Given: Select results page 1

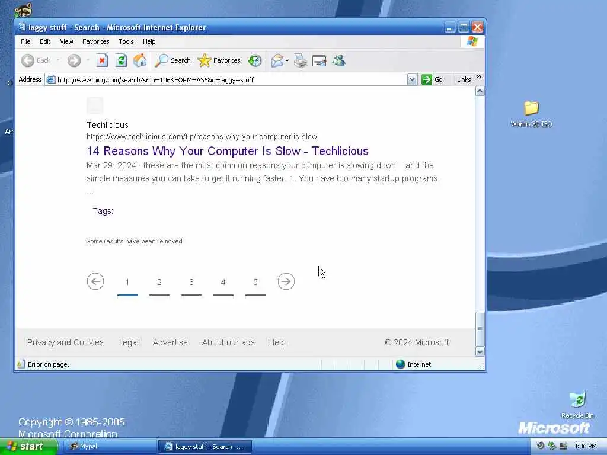Looking at the screenshot, I should pos(127,283).
